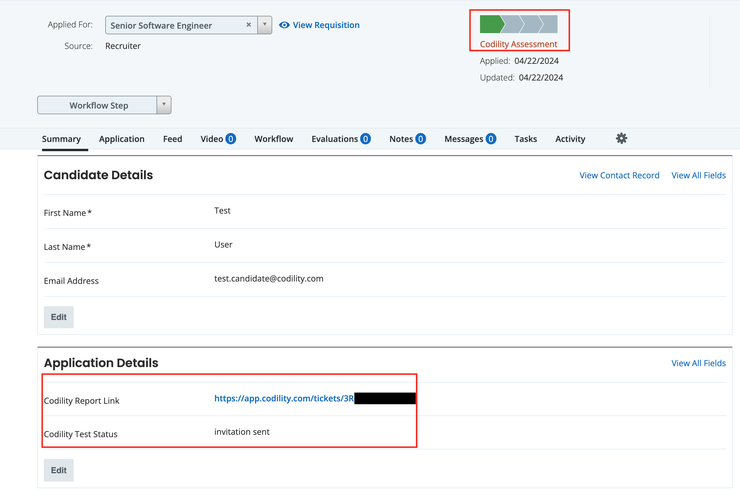The image size is (740, 498).
Task: Switch to the Summary tab
Action: pyautogui.click(x=62, y=139)
